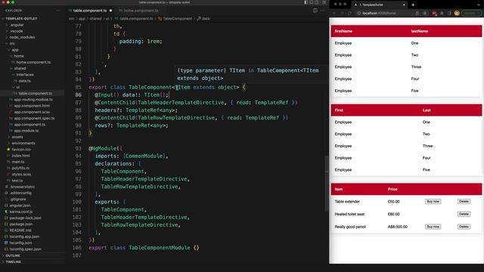Select the TemplateOutlet browser tab

[380, 5]
